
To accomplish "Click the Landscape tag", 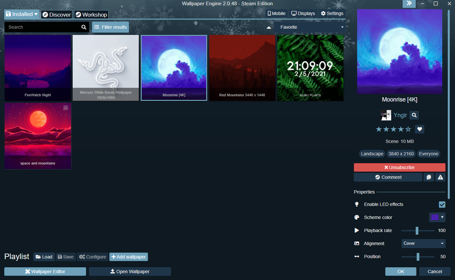I will (x=372, y=154).
